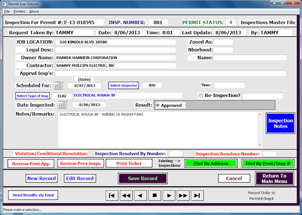The width and height of the screenshot is (302, 215).
Task: Click the Last Update date 8/06/2013
Action: pyautogui.click(x=228, y=33)
